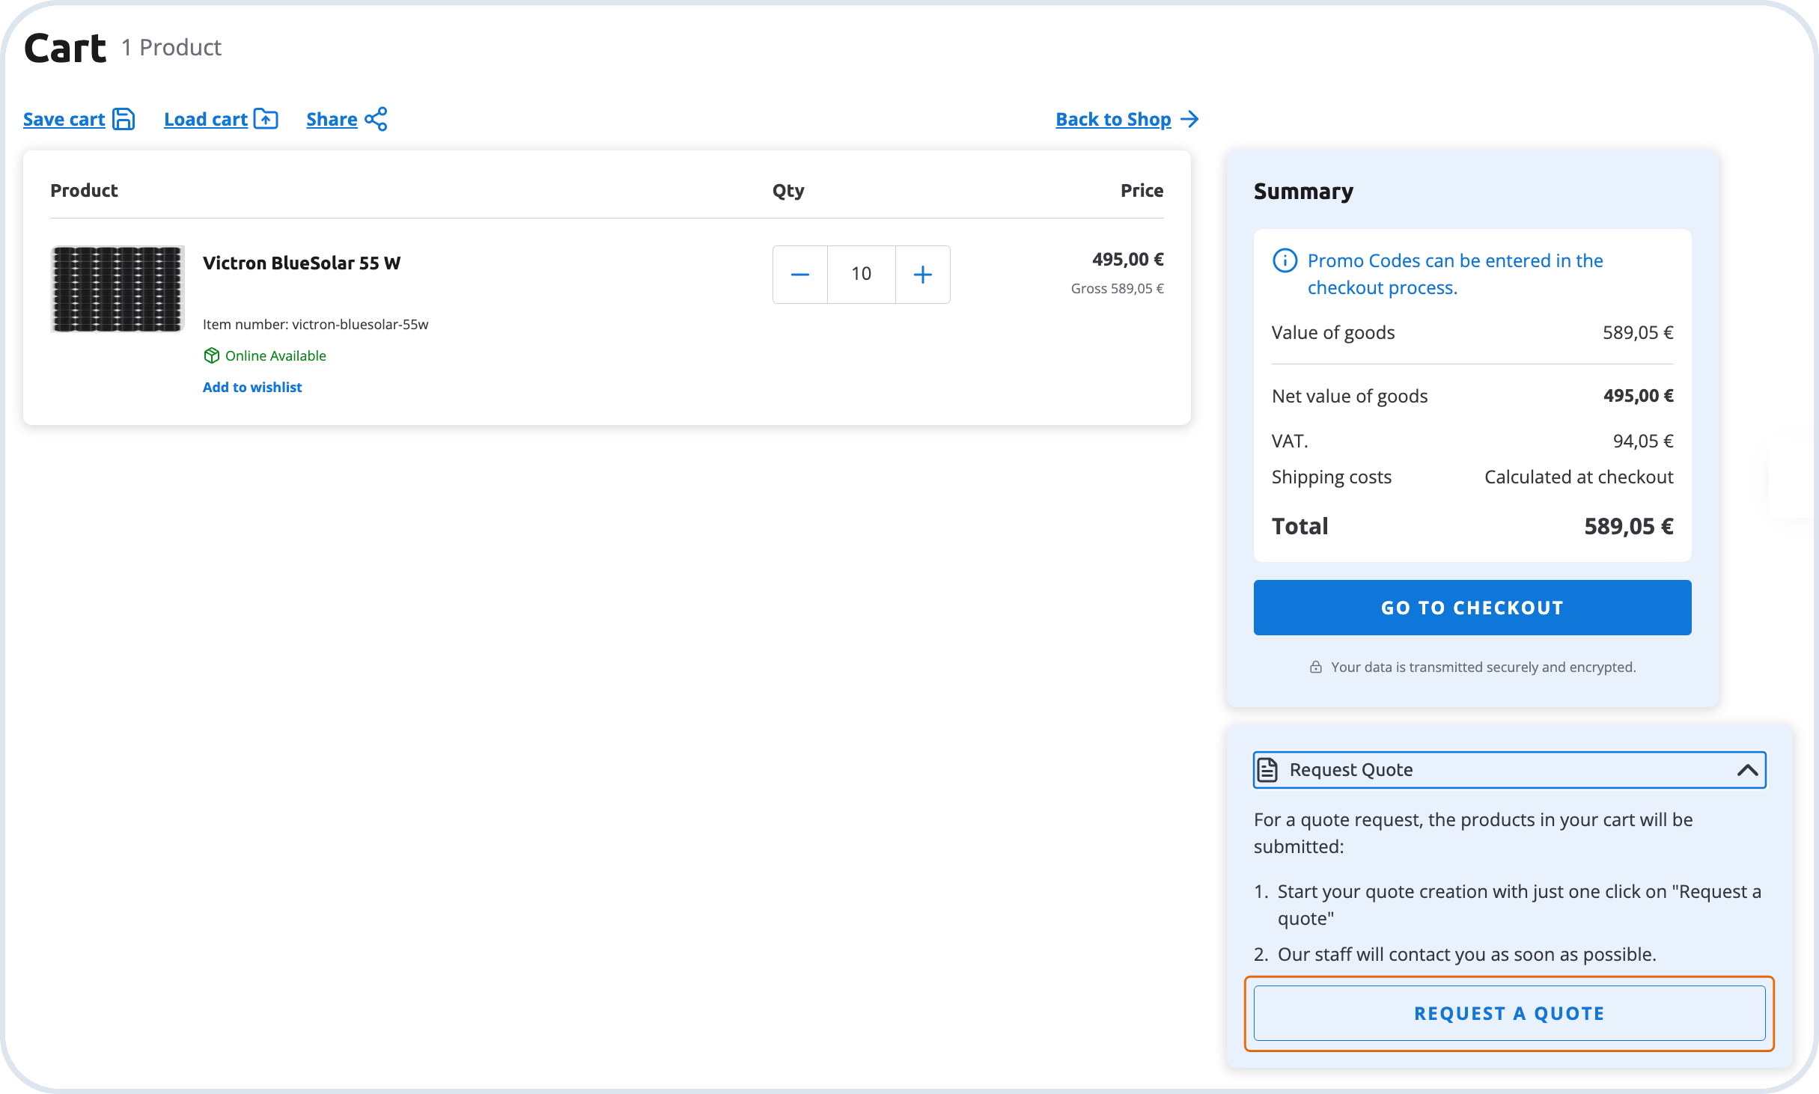Click the bold Total amount 589,05 €
The image size is (1819, 1094).
click(x=1628, y=526)
